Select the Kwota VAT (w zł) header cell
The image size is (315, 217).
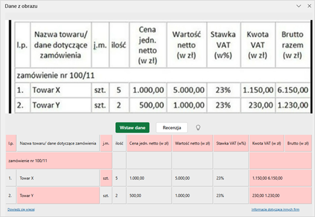[x=267, y=143]
